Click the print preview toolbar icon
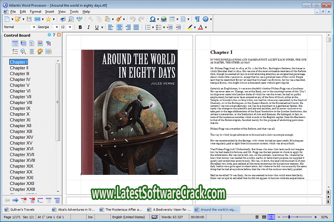The image size is (334, 222). coord(71,19)
